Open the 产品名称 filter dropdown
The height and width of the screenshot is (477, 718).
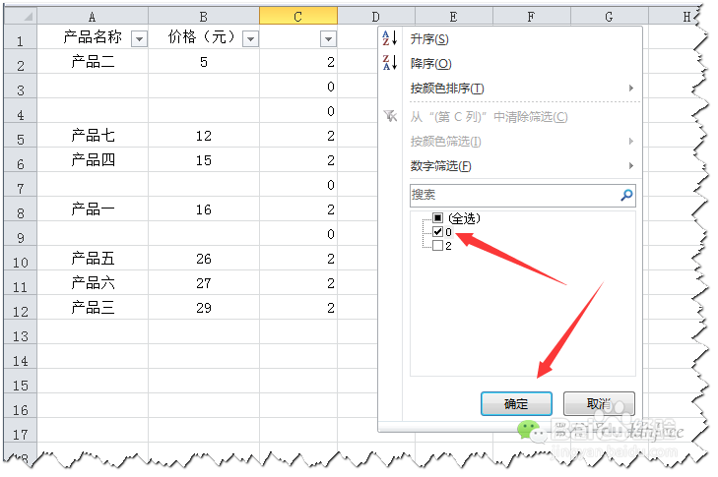[x=139, y=39]
